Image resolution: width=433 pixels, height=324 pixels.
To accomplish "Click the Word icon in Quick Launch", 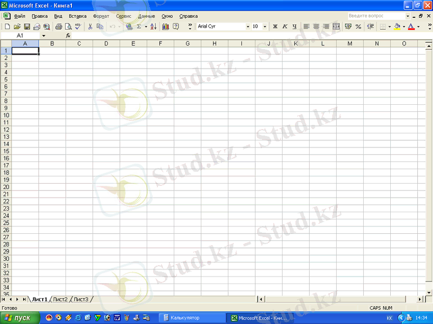I will [x=117, y=318].
